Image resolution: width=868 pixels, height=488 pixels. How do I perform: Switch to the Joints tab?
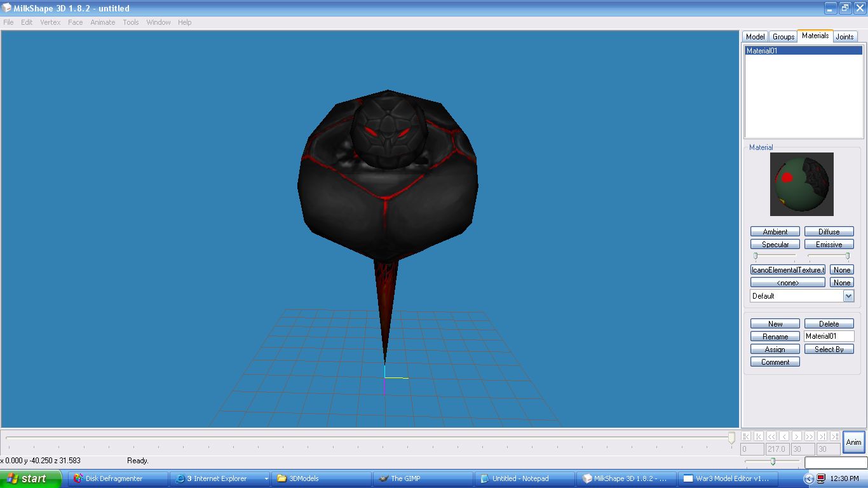click(x=844, y=37)
